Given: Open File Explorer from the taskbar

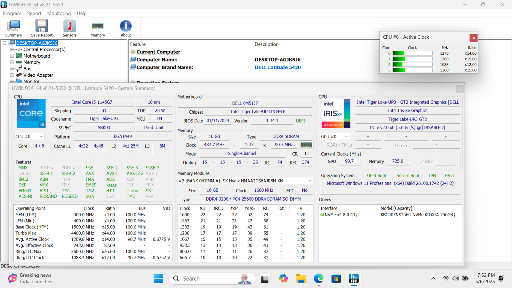Looking at the screenshot, I should tap(301, 279).
